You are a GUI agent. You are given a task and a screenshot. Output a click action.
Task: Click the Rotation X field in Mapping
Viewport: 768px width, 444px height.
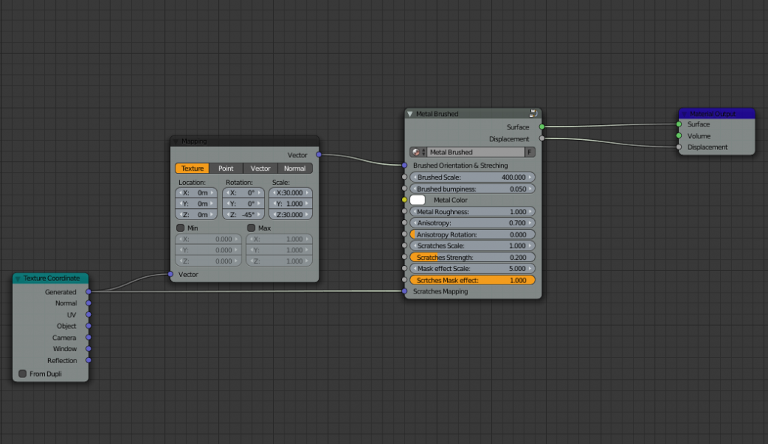pos(243,192)
